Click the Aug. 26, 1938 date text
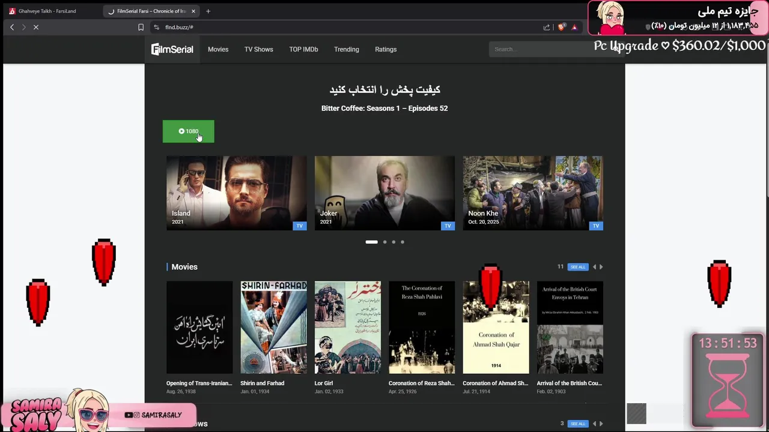The image size is (769, 432). tap(182, 392)
